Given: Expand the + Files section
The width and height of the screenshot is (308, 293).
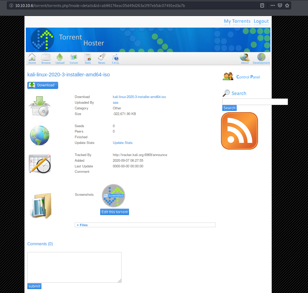Looking at the screenshot, I should tap(145, 225).
